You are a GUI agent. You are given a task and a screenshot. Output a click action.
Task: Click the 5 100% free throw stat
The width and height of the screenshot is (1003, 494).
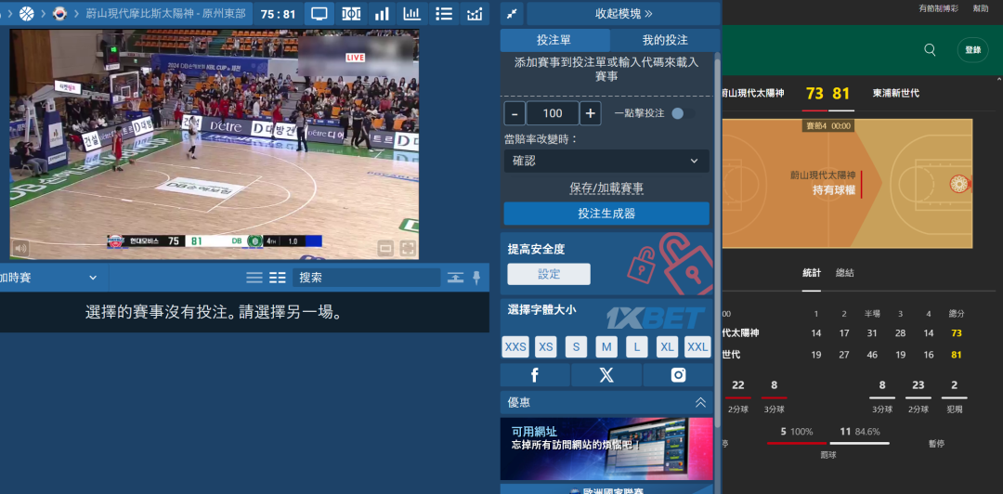(797, 432)
